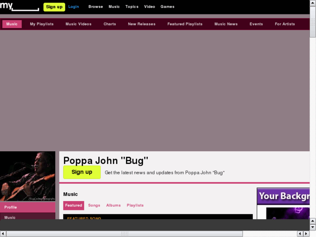
Task: Open Featured Playlists tab
Action: [x=185, y=24]
